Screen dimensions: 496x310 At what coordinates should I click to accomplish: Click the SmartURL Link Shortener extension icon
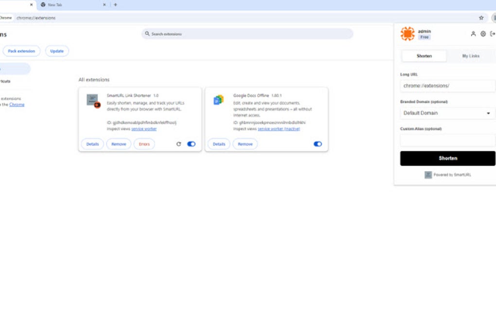tap(93, 101)
